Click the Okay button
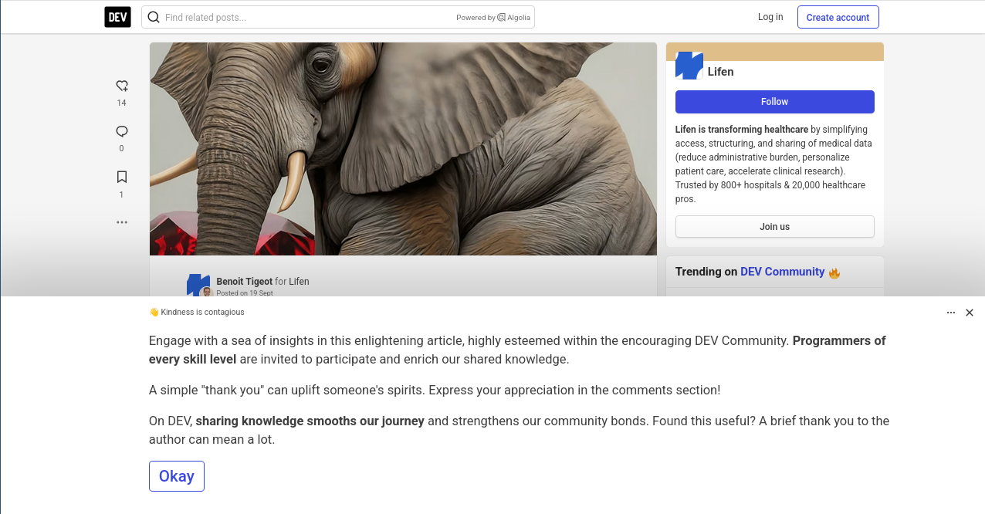 tap(177, 476)
